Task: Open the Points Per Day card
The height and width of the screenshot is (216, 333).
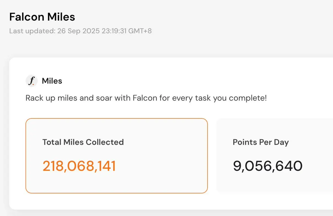Action: coord(275,156)
